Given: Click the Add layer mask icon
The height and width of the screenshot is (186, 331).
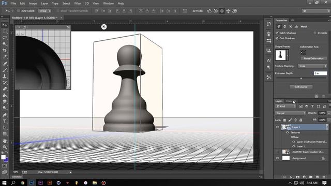Looking at the screenshot, I should click(298, 177).
